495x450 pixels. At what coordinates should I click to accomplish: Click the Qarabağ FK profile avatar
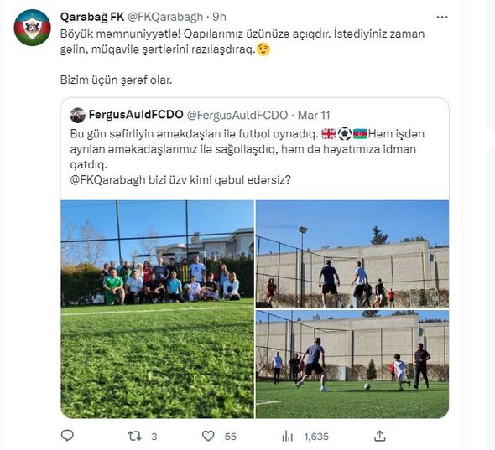pyautogui.click(x=32, y=28)
